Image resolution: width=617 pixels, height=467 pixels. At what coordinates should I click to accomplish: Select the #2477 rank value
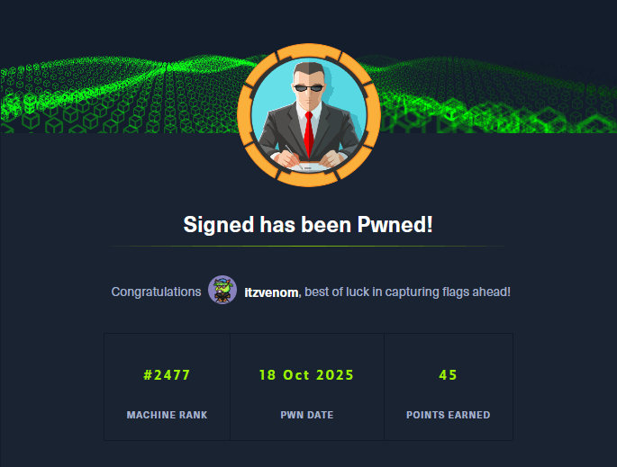tap(167, 375)
